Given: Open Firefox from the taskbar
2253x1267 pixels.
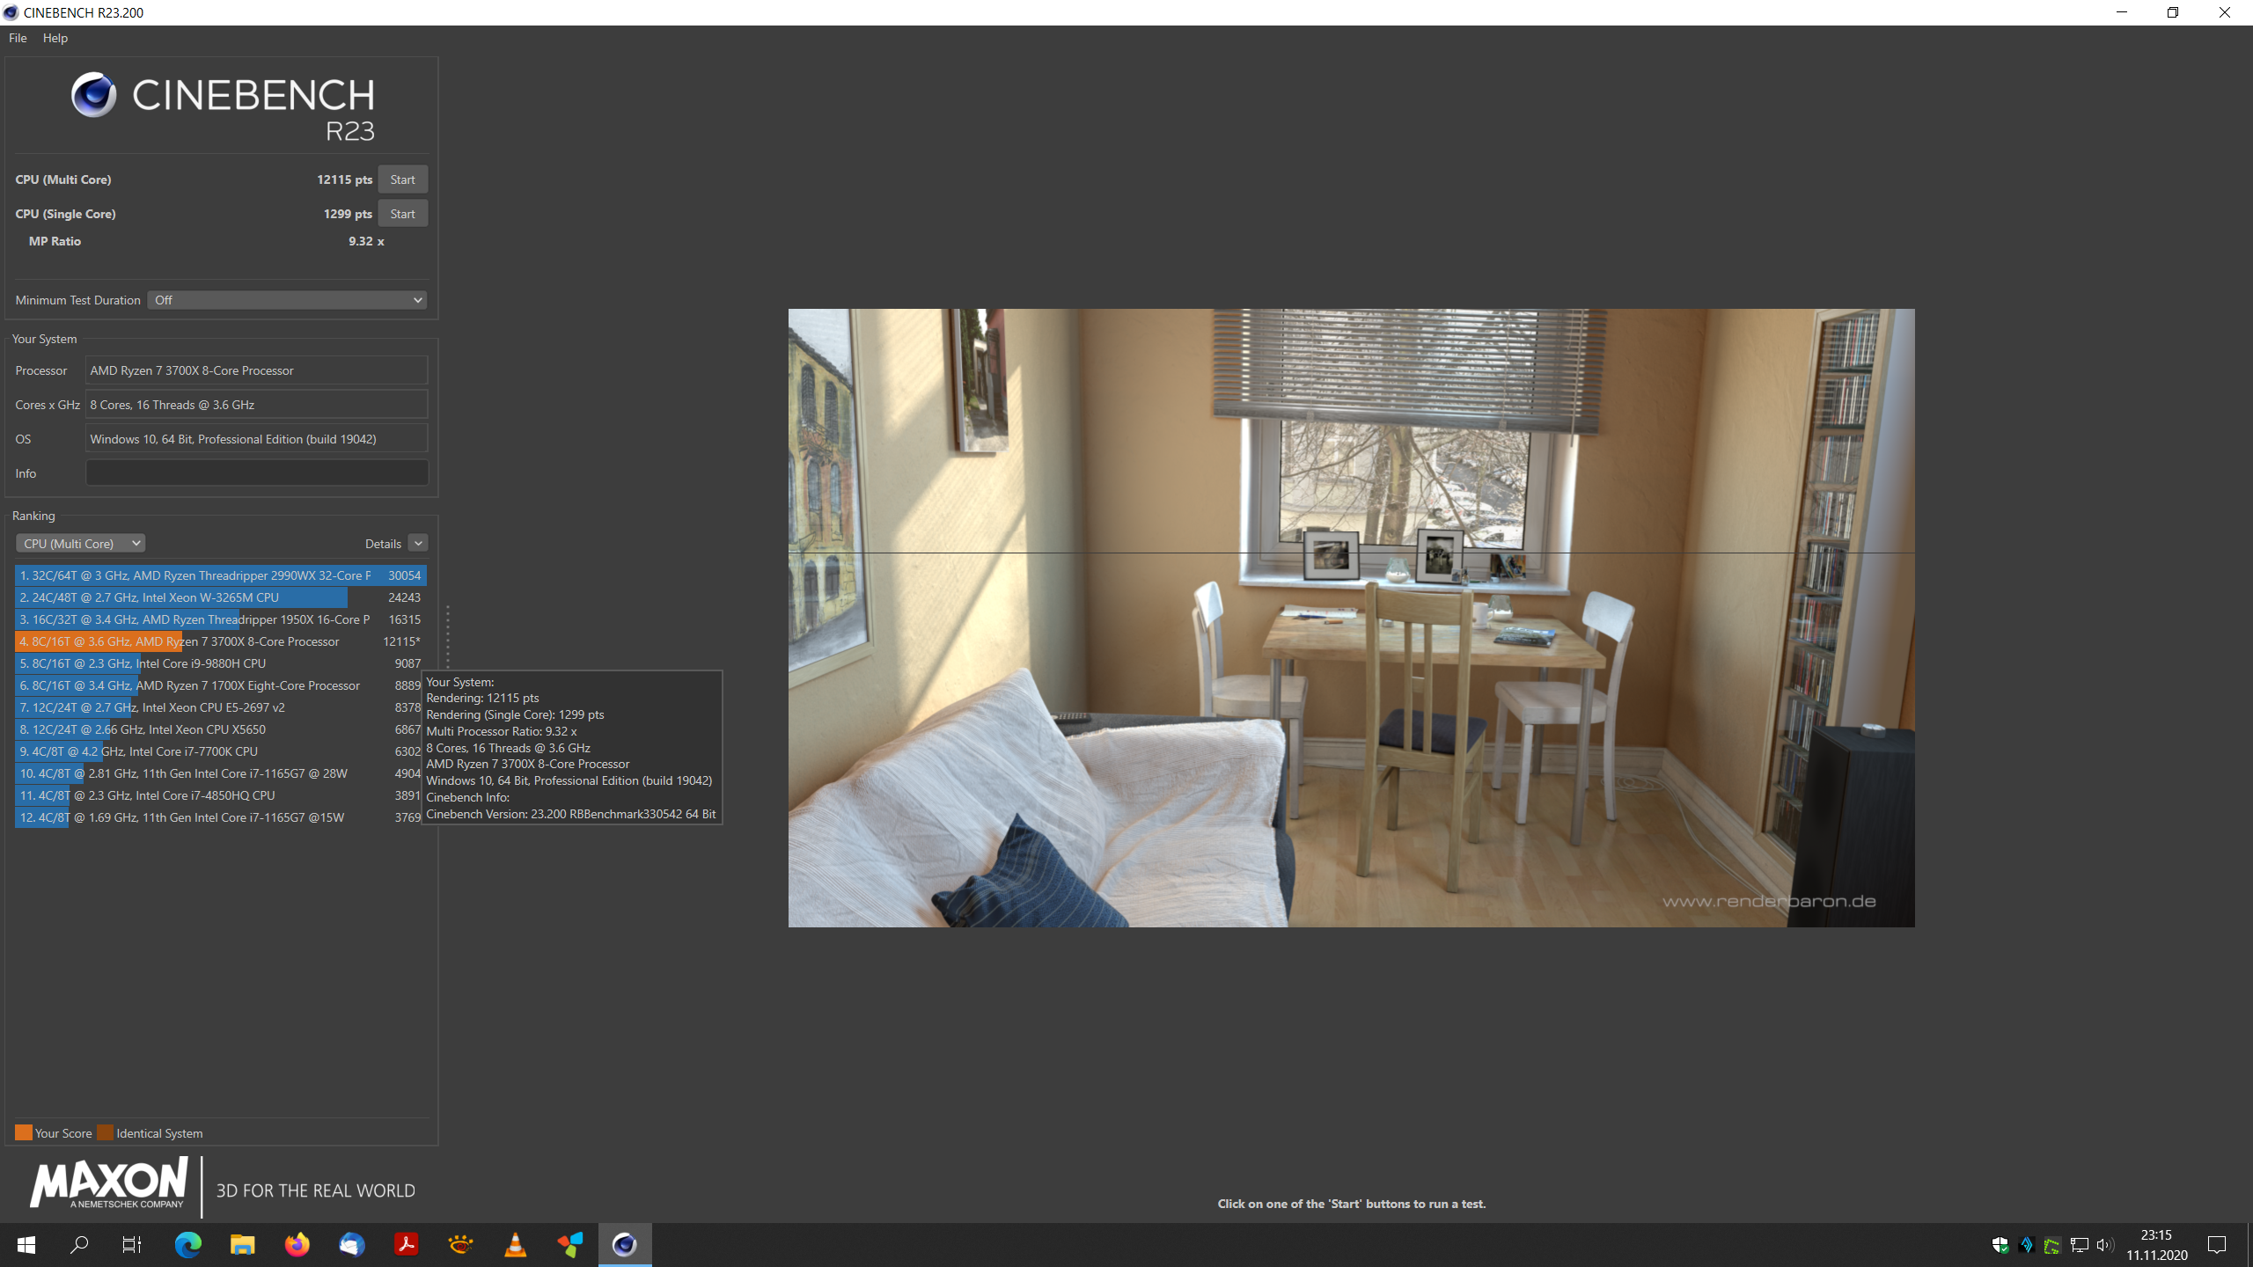Looking at the screenshot, I should [x=297, y=1244].
